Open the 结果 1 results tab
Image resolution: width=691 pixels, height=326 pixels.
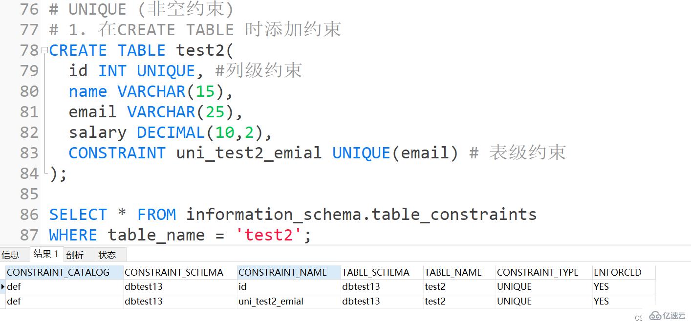click(45, 254)
